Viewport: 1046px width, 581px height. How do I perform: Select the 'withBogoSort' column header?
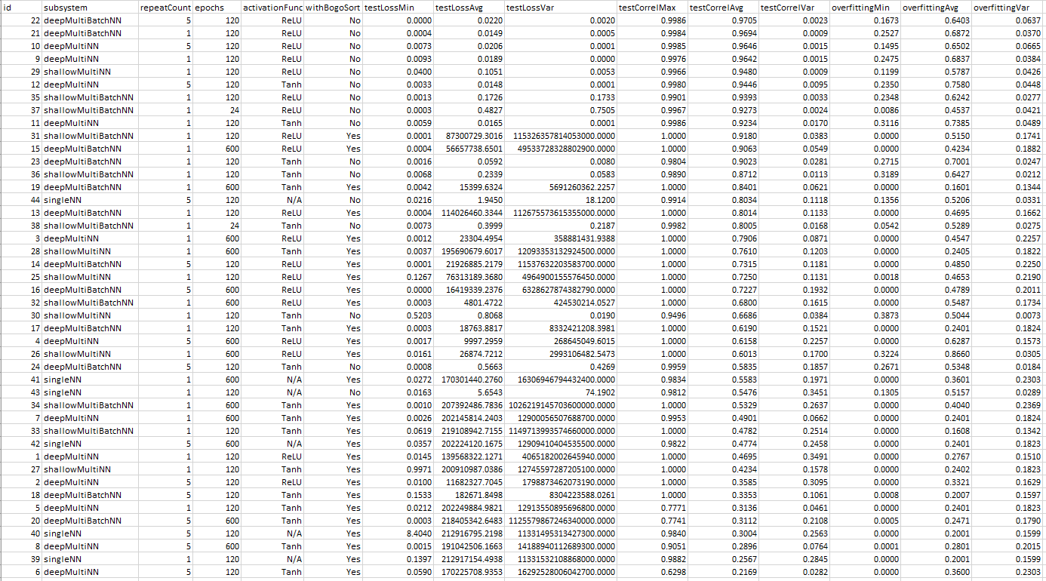tap(333, 7)
